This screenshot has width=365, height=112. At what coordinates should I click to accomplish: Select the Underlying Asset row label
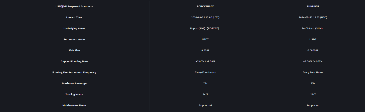coord(74,29)
